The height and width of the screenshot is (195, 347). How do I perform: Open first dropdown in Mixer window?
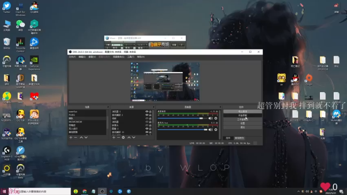(x=117, y=45)
